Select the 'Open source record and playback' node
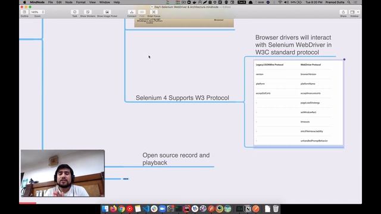This screenshot has height=214, width=381. 176,159
